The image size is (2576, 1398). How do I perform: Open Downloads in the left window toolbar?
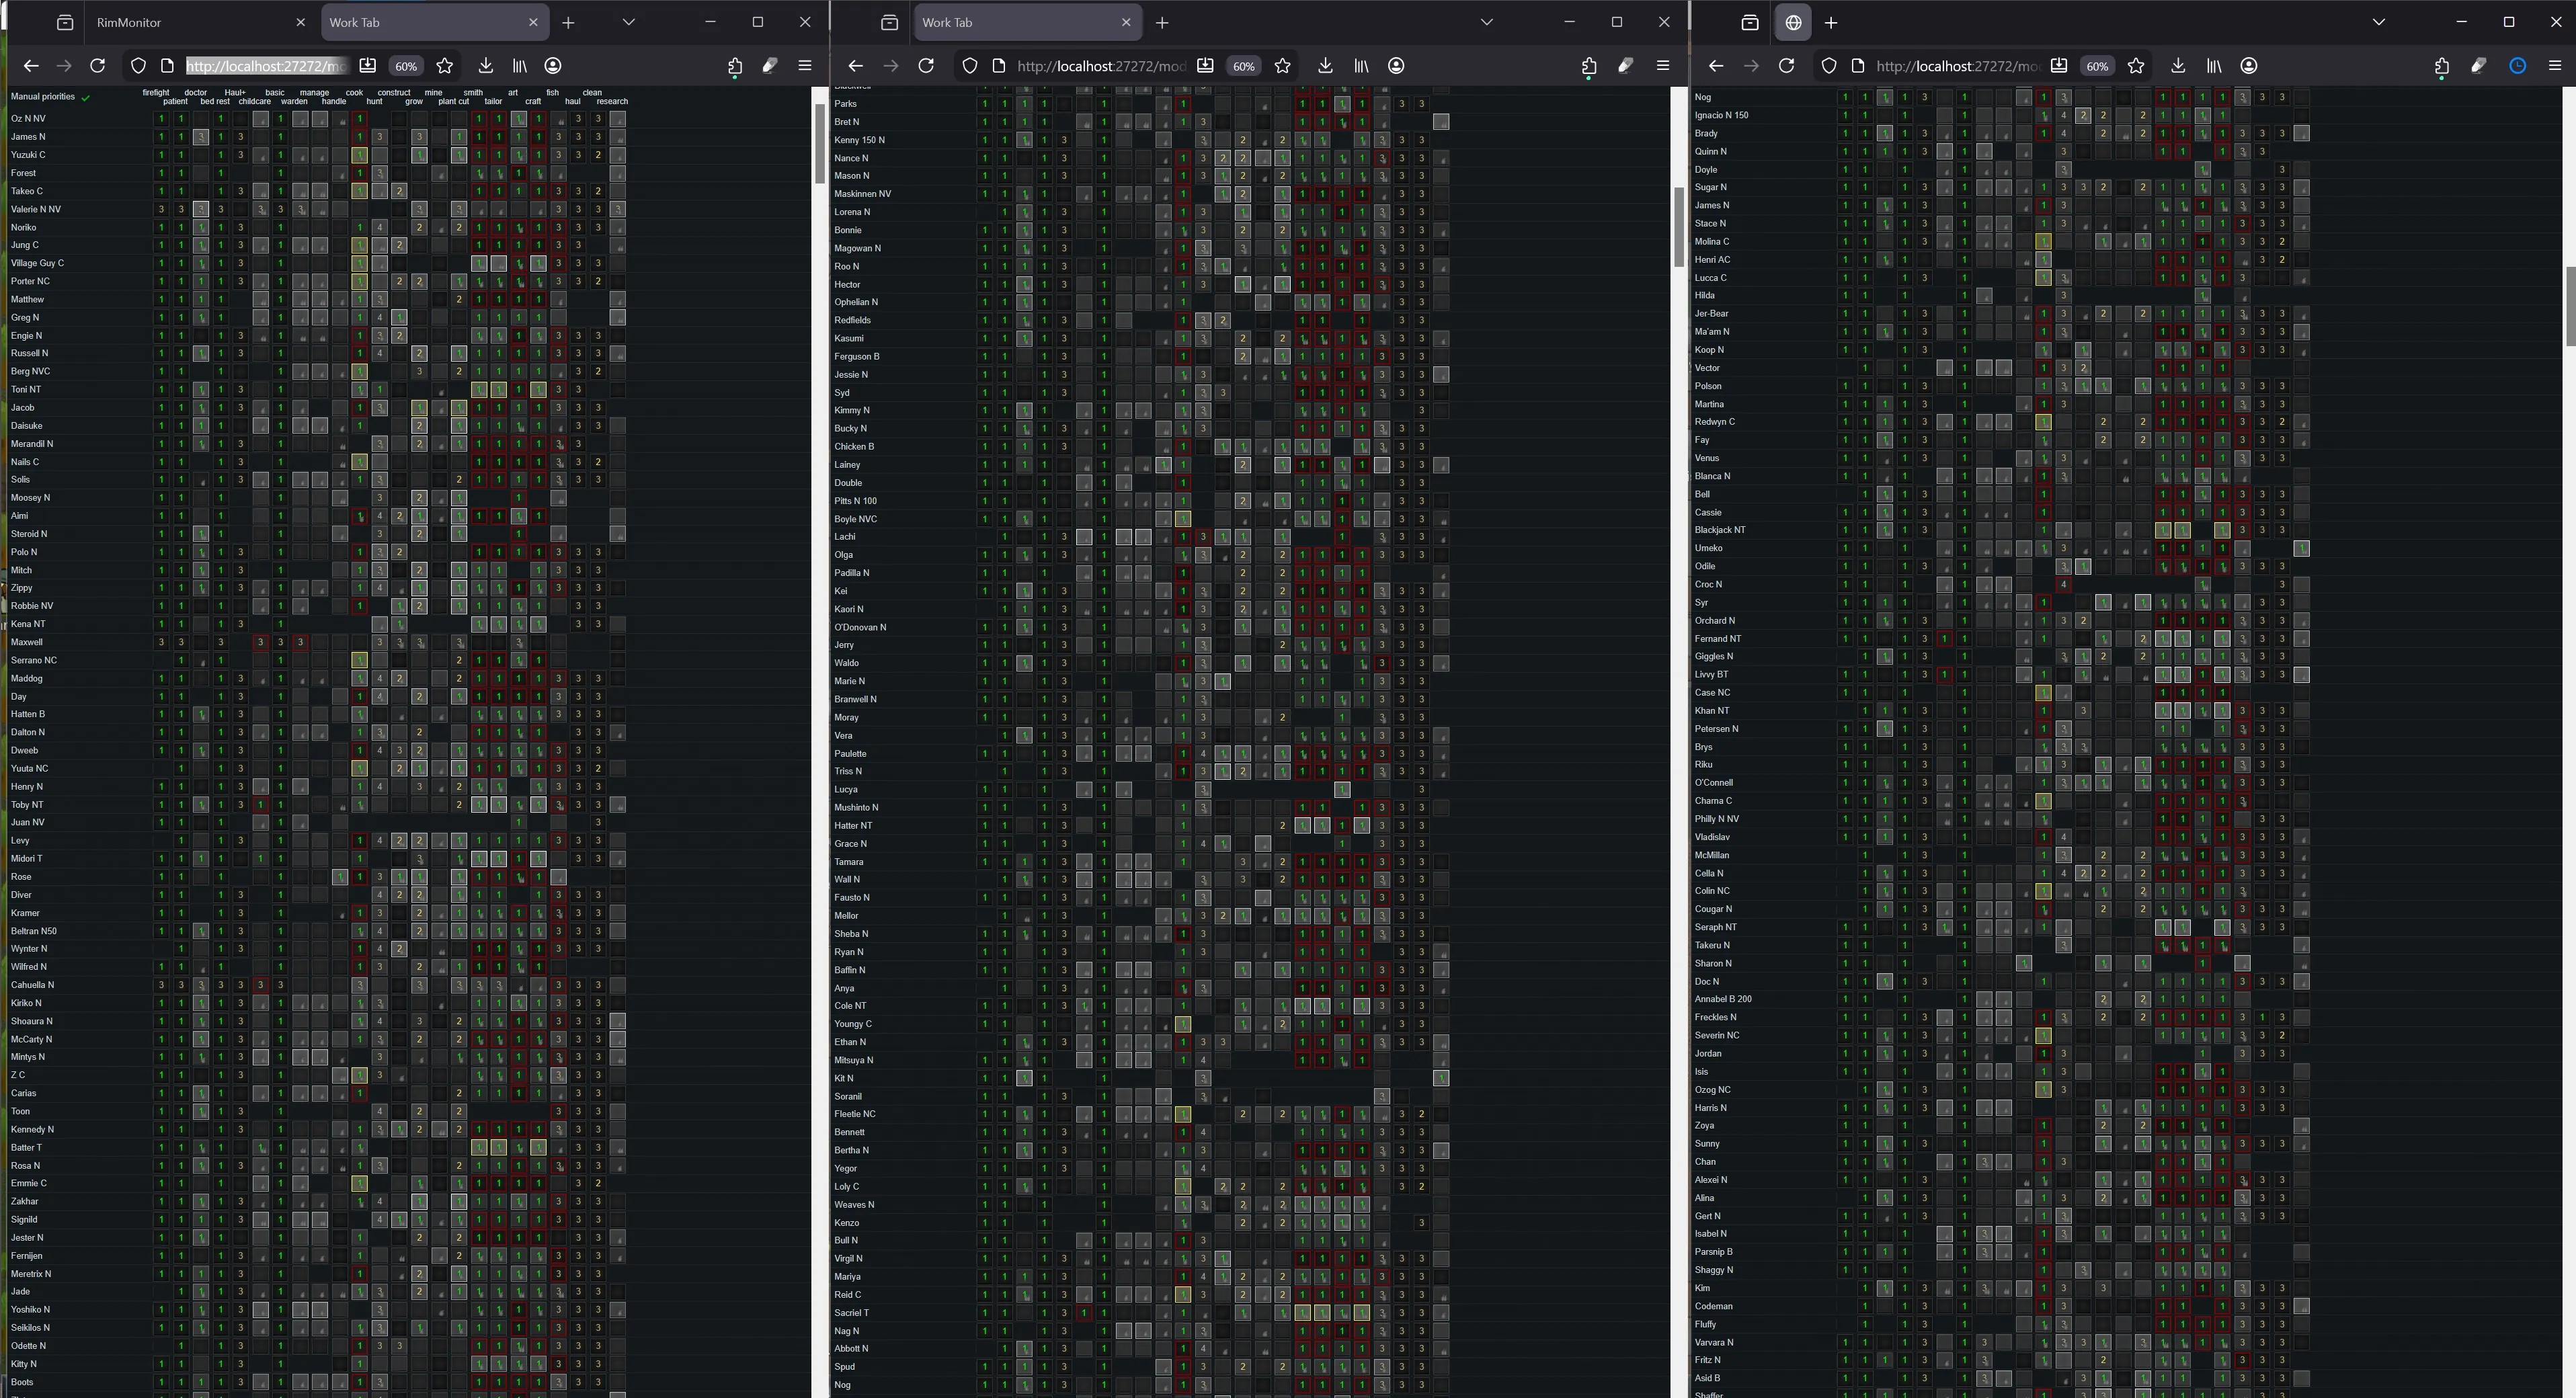point(485,66)
